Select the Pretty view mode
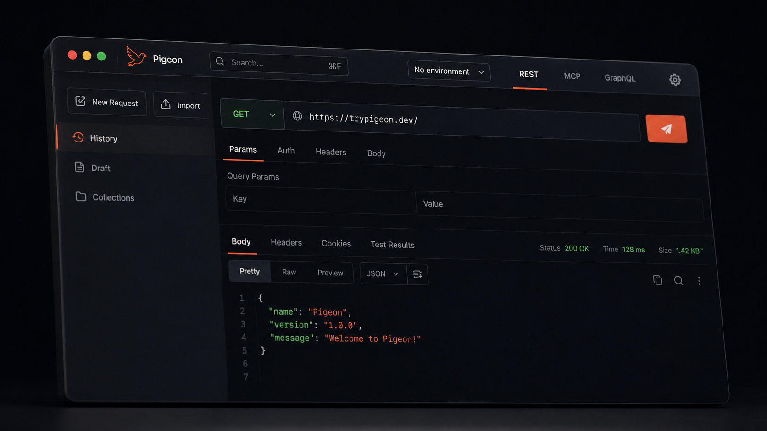 click(x=250, y=272)
